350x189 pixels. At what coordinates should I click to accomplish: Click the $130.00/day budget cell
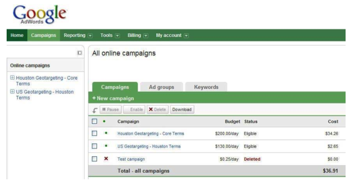click(227, 146)
